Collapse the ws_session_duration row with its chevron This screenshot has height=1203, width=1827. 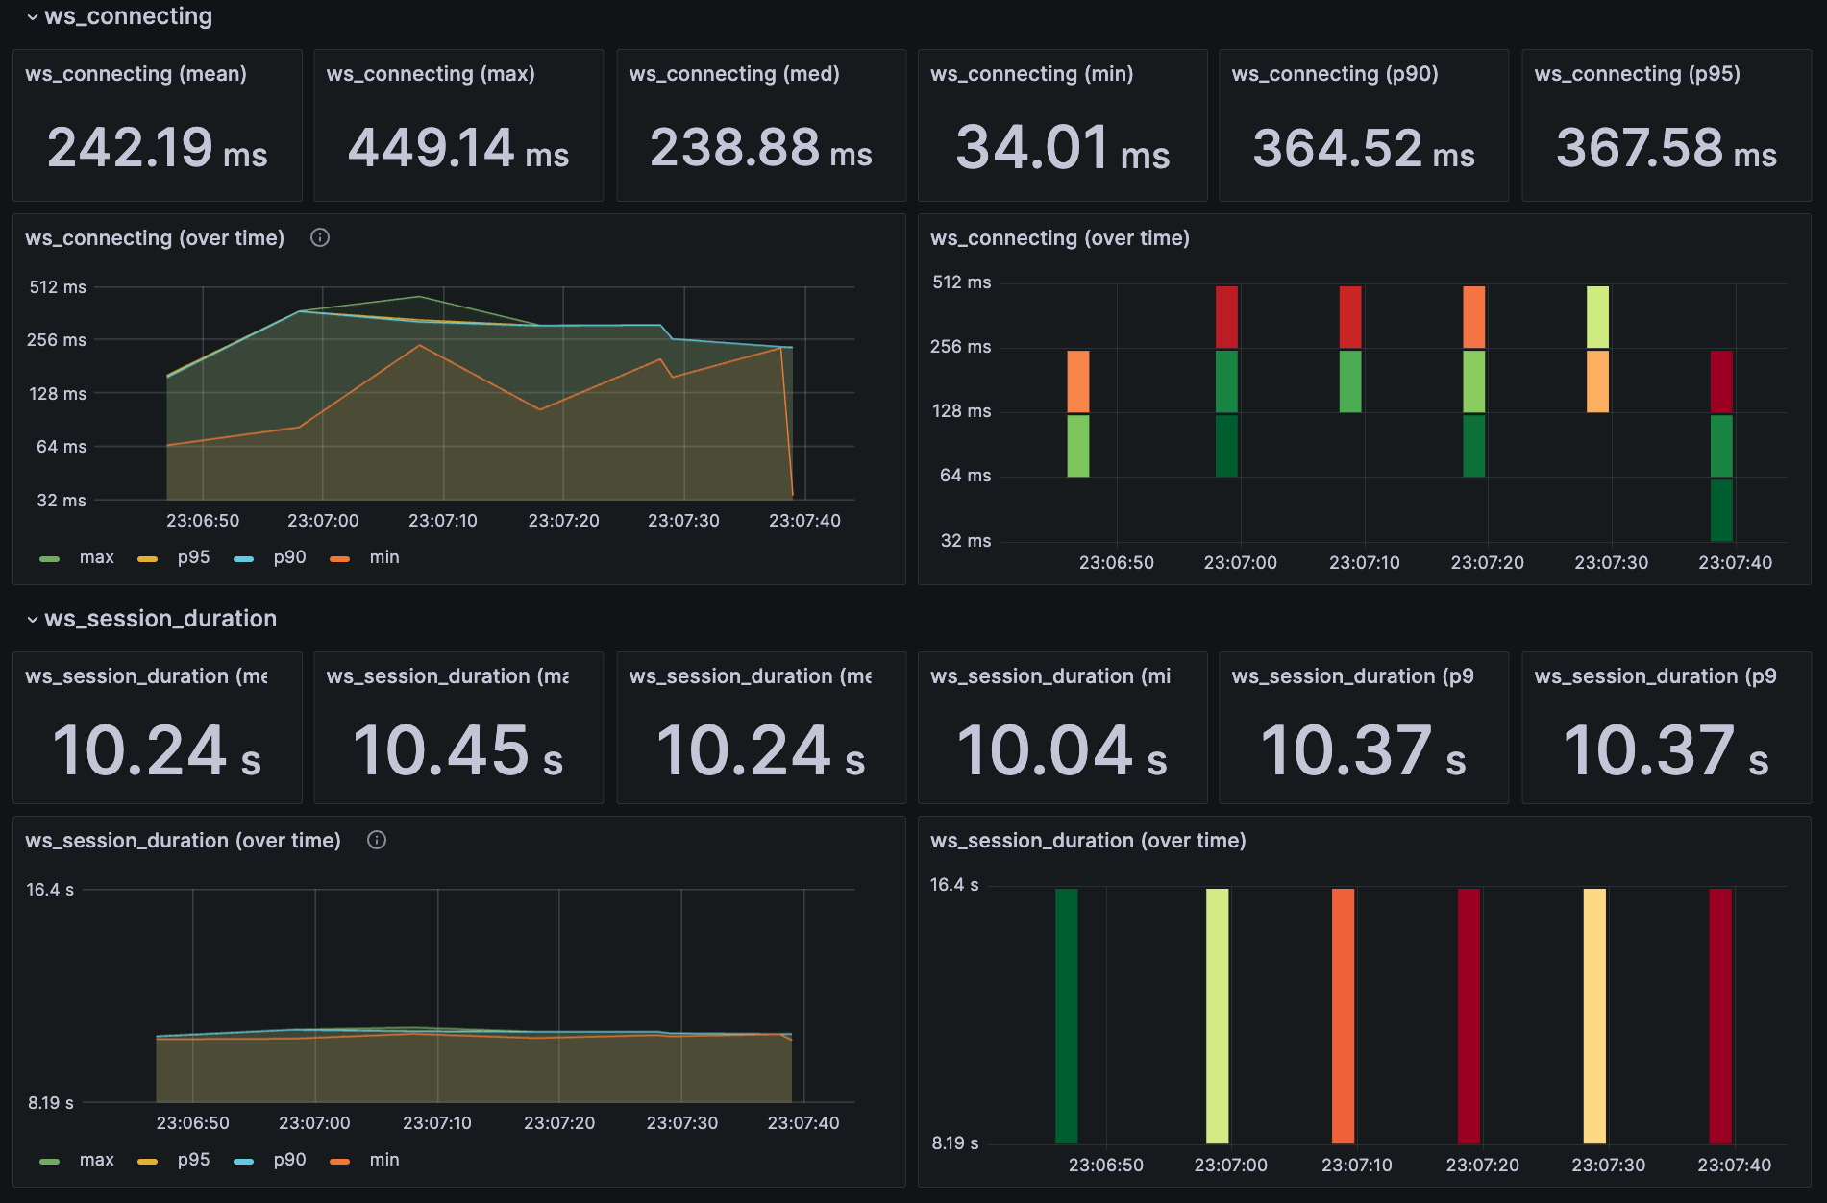[x=33, y=620]
